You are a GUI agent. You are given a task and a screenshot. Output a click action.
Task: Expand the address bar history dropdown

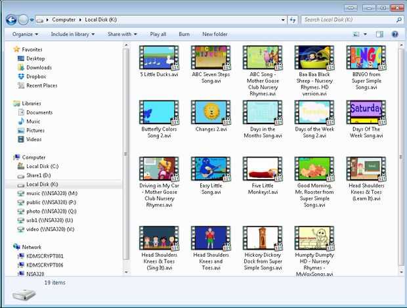283,20
